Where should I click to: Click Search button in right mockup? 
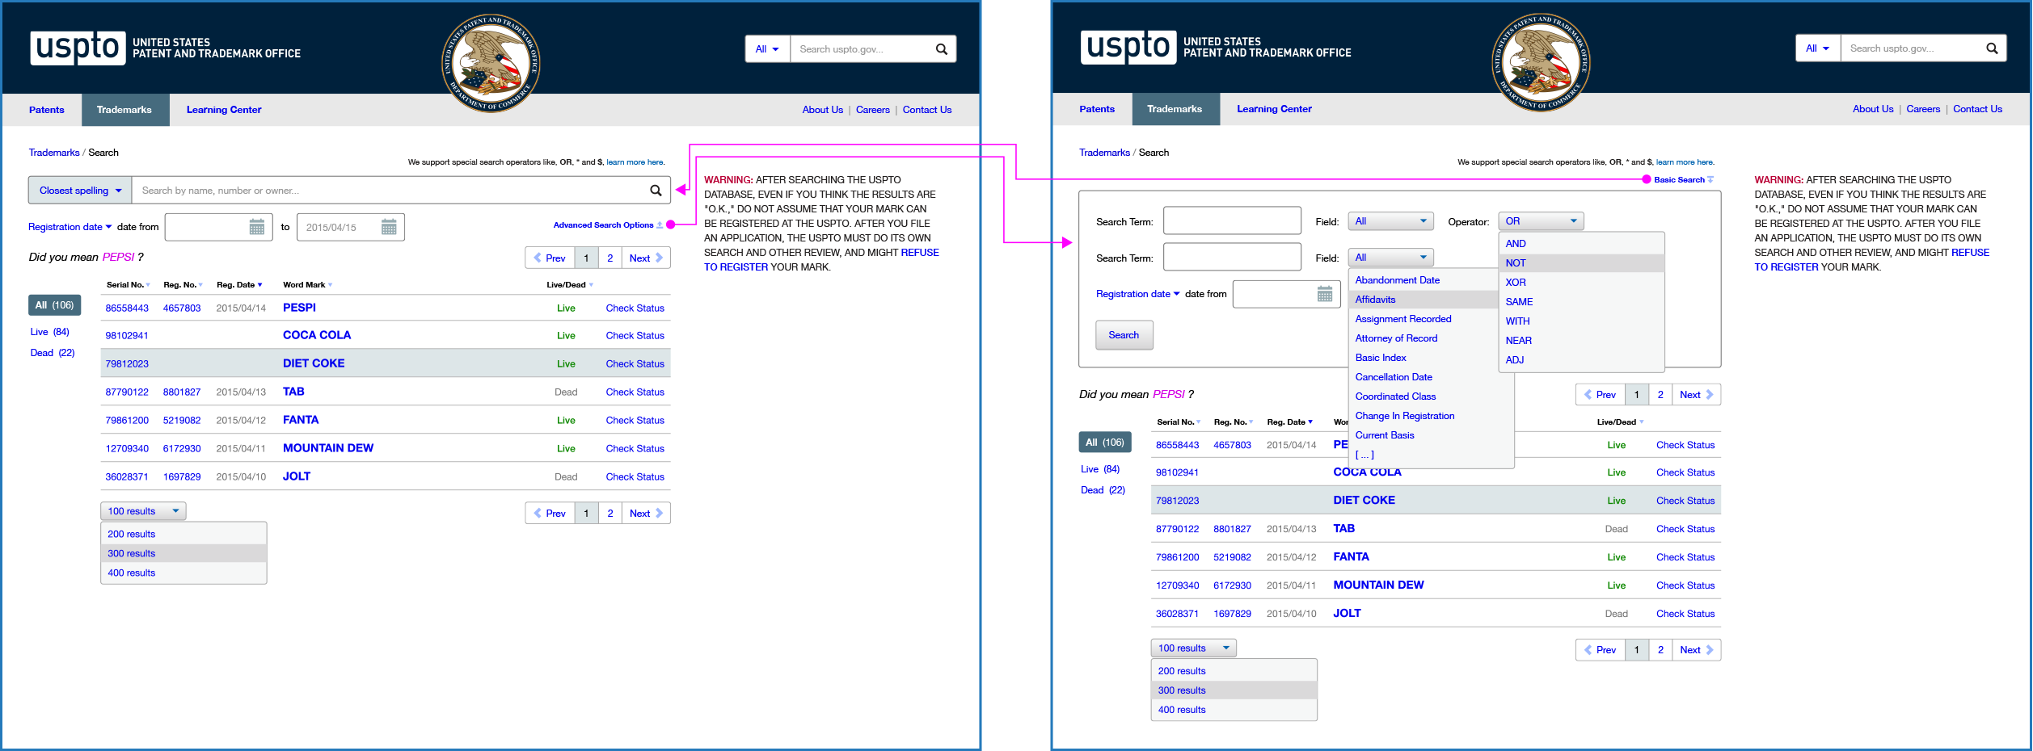point(1124,335)
